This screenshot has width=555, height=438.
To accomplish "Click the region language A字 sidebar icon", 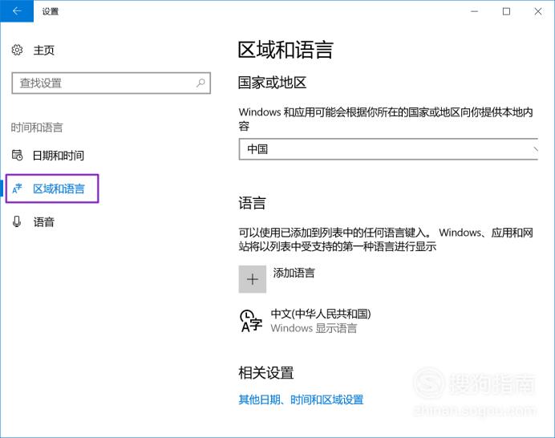I will [17, 189].
